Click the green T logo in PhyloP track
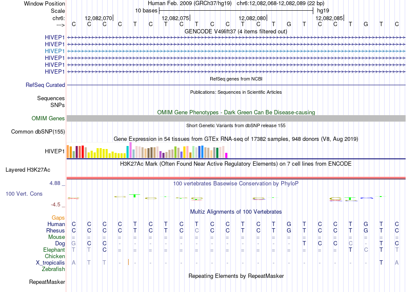 (135, 196)
